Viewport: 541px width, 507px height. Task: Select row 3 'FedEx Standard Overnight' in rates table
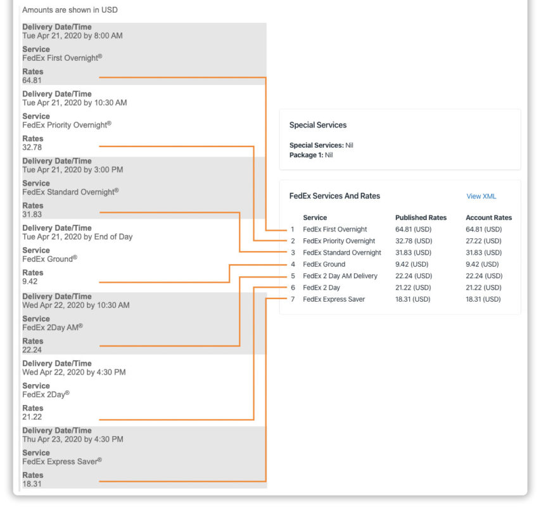[x=342, y=253]
